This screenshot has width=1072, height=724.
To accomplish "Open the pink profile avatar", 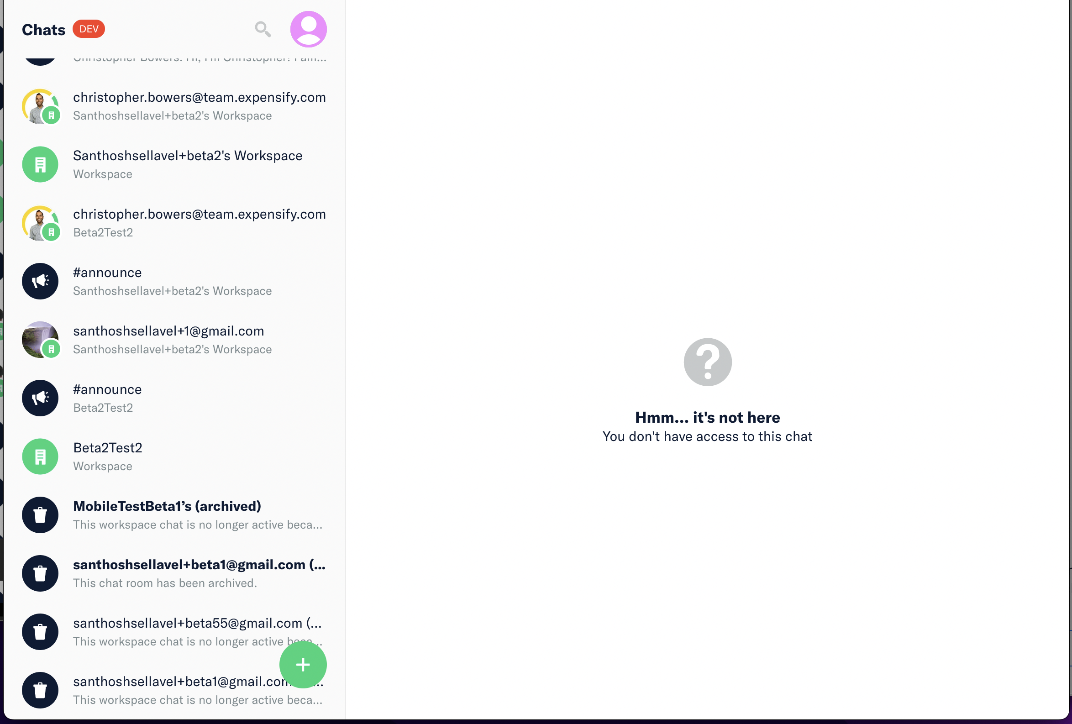I will pos(308,29).
